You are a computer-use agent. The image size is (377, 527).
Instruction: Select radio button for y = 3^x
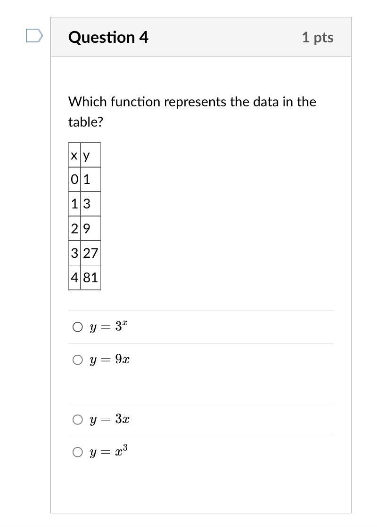[x=78, y=327]
